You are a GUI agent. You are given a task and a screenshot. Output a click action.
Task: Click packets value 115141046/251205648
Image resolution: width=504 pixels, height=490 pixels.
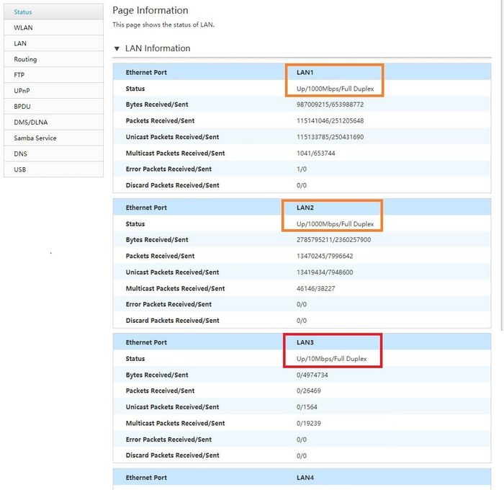[x=330, y=120]
